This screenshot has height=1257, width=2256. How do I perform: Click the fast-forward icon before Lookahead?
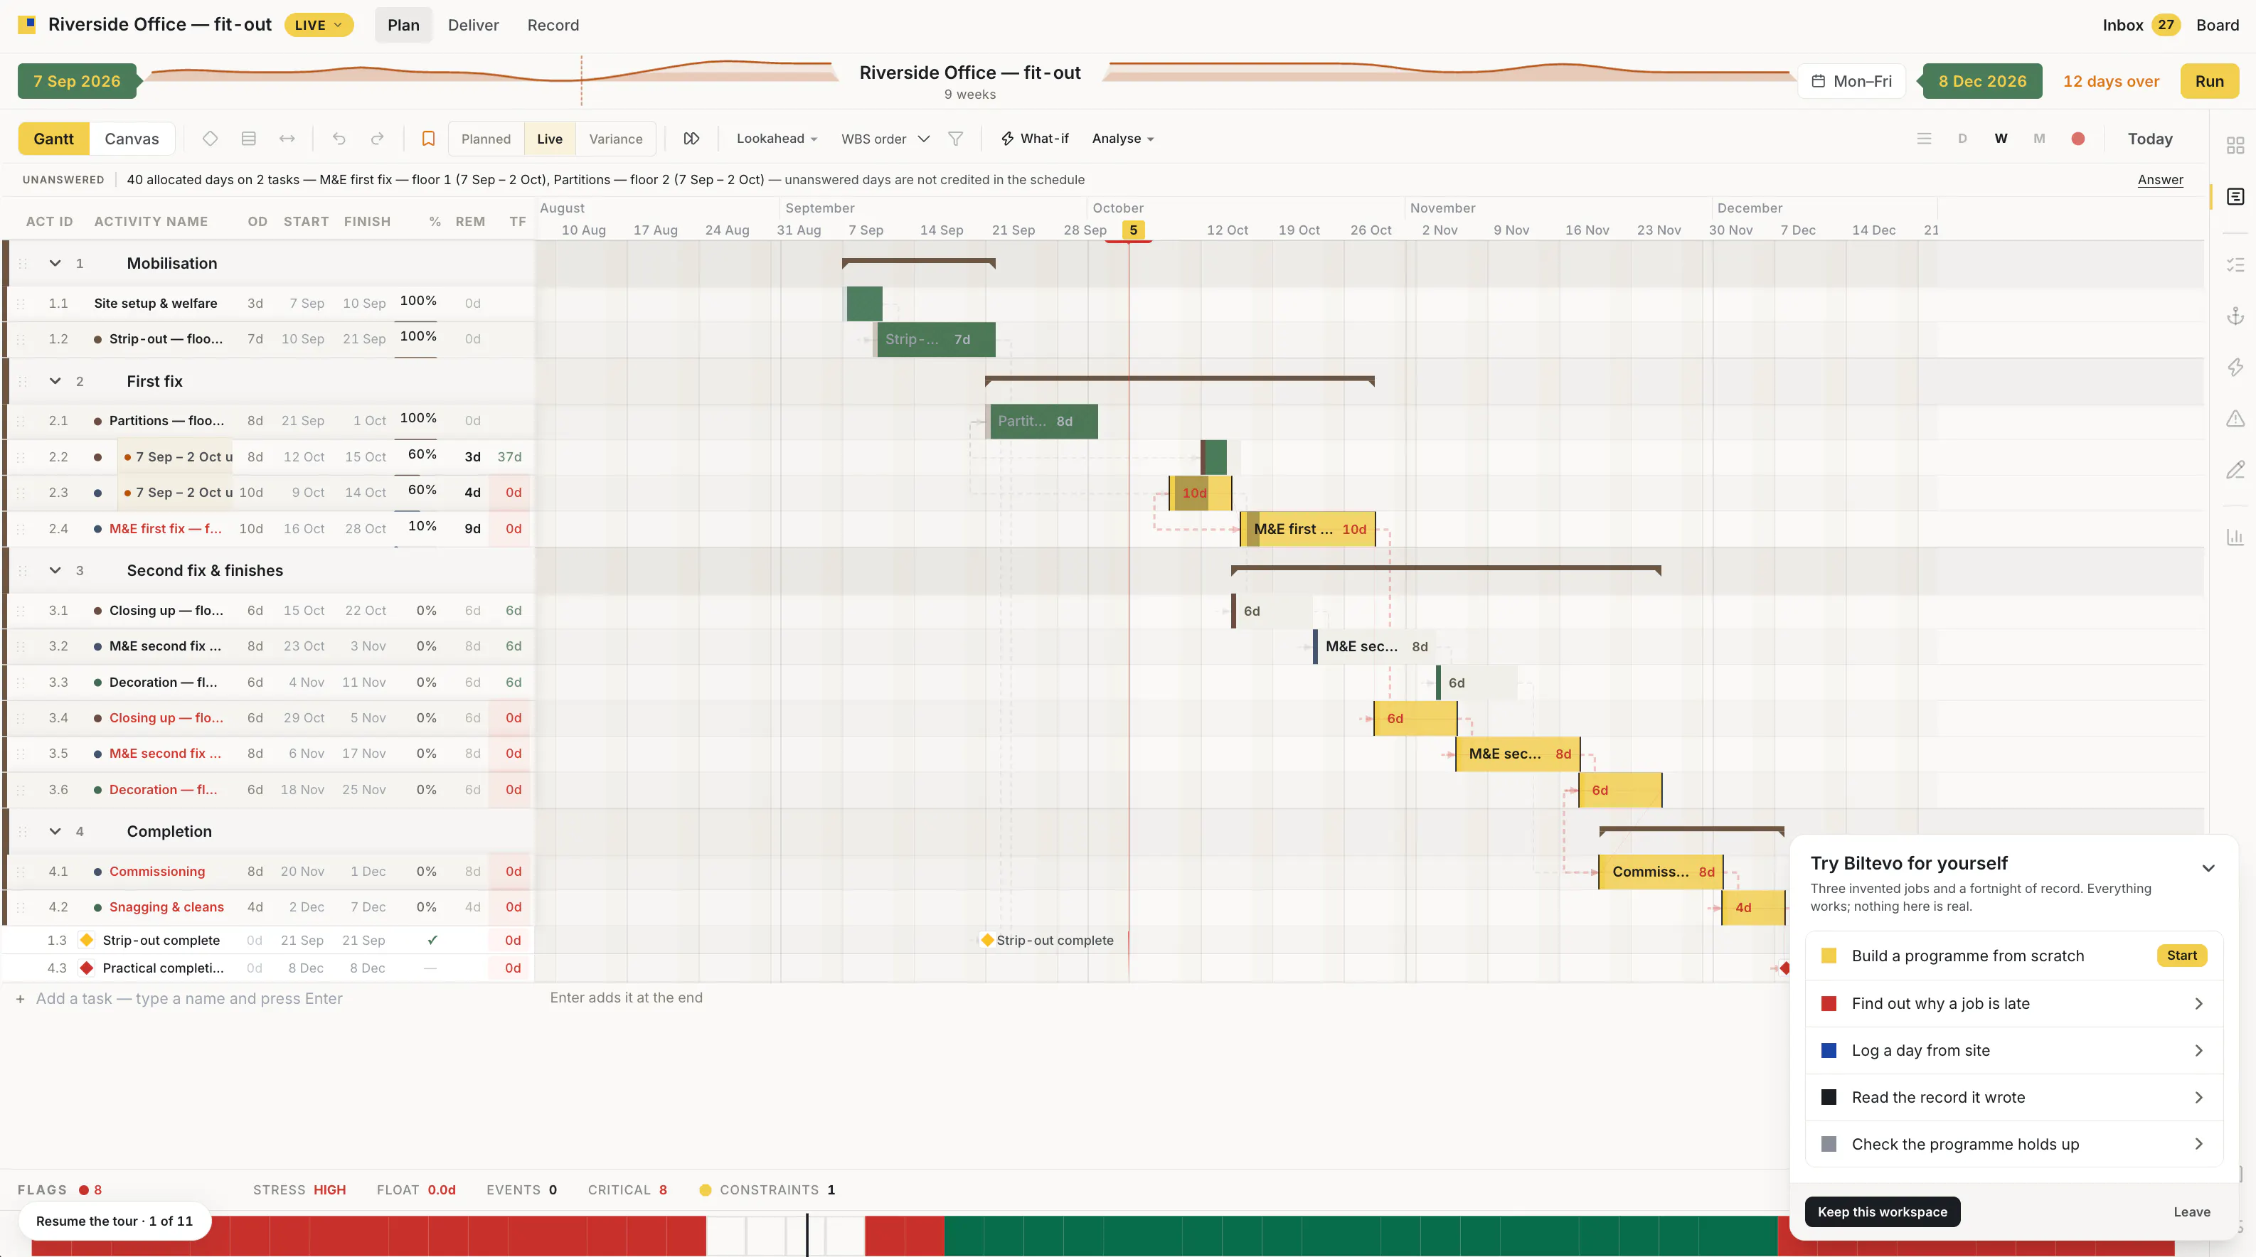pos(691,139)
